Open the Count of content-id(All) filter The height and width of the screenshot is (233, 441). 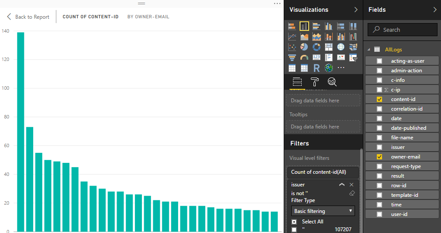[x=323, y=172]
